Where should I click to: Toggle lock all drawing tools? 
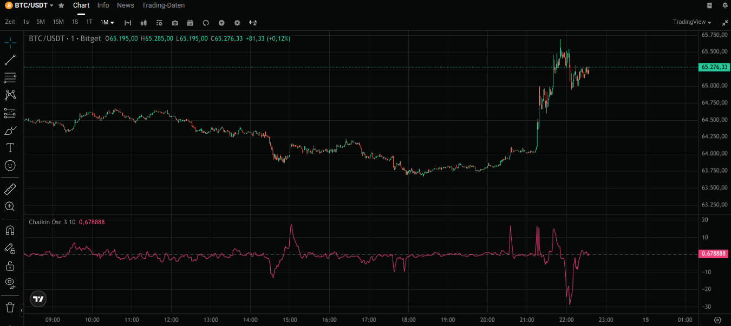pos(10,265)
